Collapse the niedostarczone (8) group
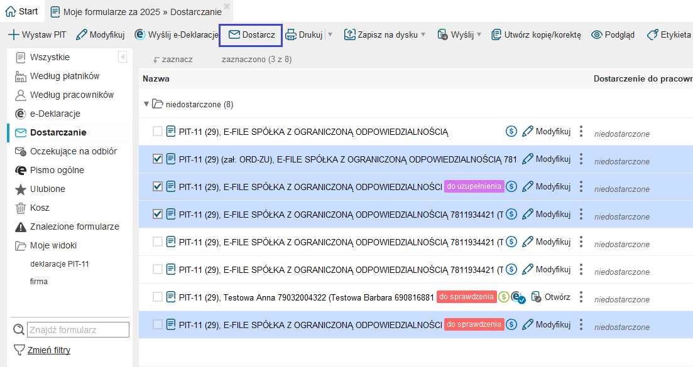The image size is (693, 367). 146,104
